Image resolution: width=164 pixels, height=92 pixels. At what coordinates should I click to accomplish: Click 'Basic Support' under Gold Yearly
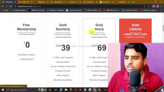tap(99, 75)
